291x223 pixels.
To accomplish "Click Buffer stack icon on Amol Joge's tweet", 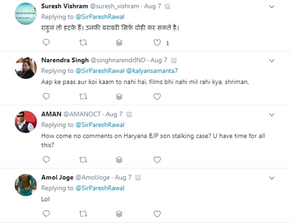I will pyautogui.click(x=119, y=214).
